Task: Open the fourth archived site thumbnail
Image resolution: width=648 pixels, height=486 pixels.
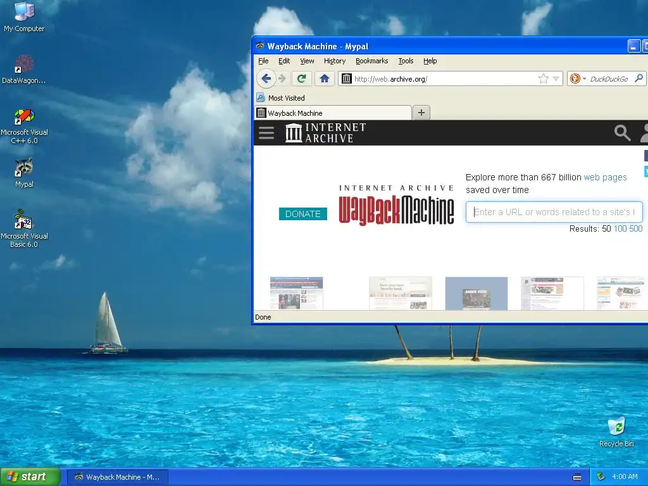Action: 552,293
